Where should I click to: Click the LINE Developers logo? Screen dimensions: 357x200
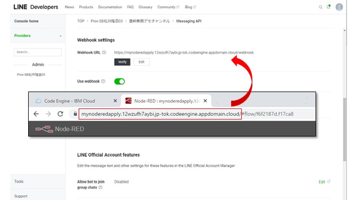point(36,7)
